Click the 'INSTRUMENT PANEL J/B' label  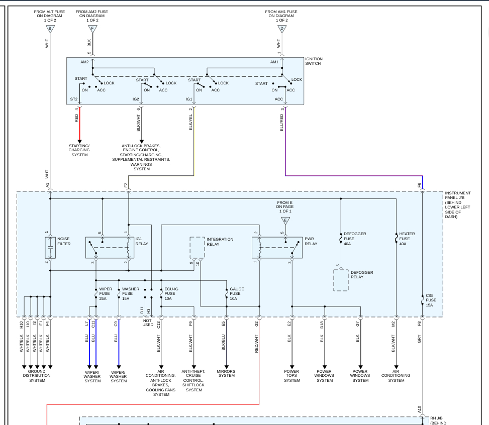pos(457,205)
